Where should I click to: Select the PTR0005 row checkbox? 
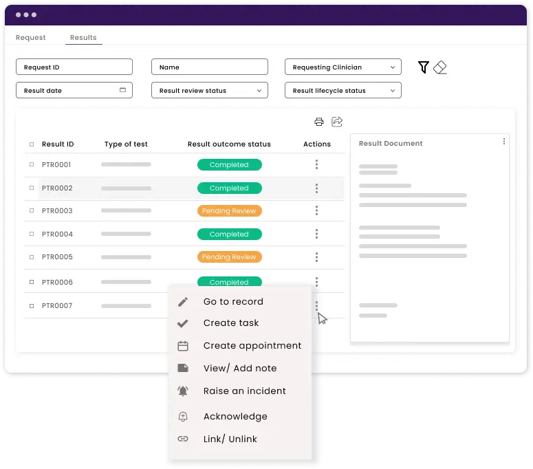pyautogui.click(x=31, y=257)
